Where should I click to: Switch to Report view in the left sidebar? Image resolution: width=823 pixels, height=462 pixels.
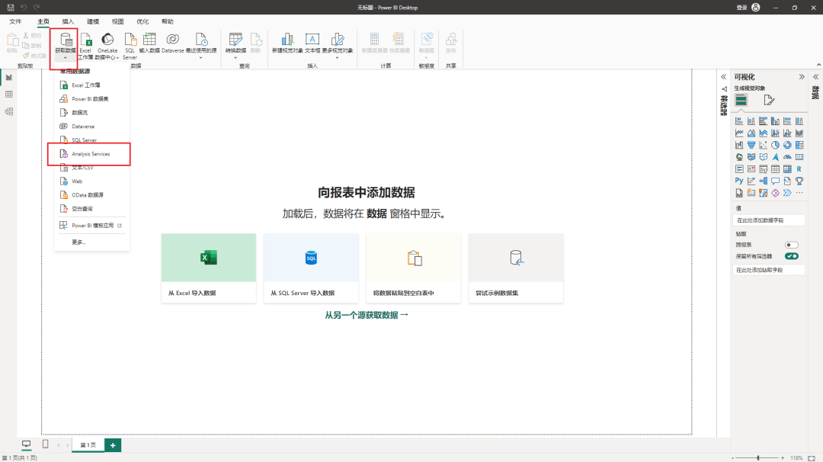click(x=9, y=77)
